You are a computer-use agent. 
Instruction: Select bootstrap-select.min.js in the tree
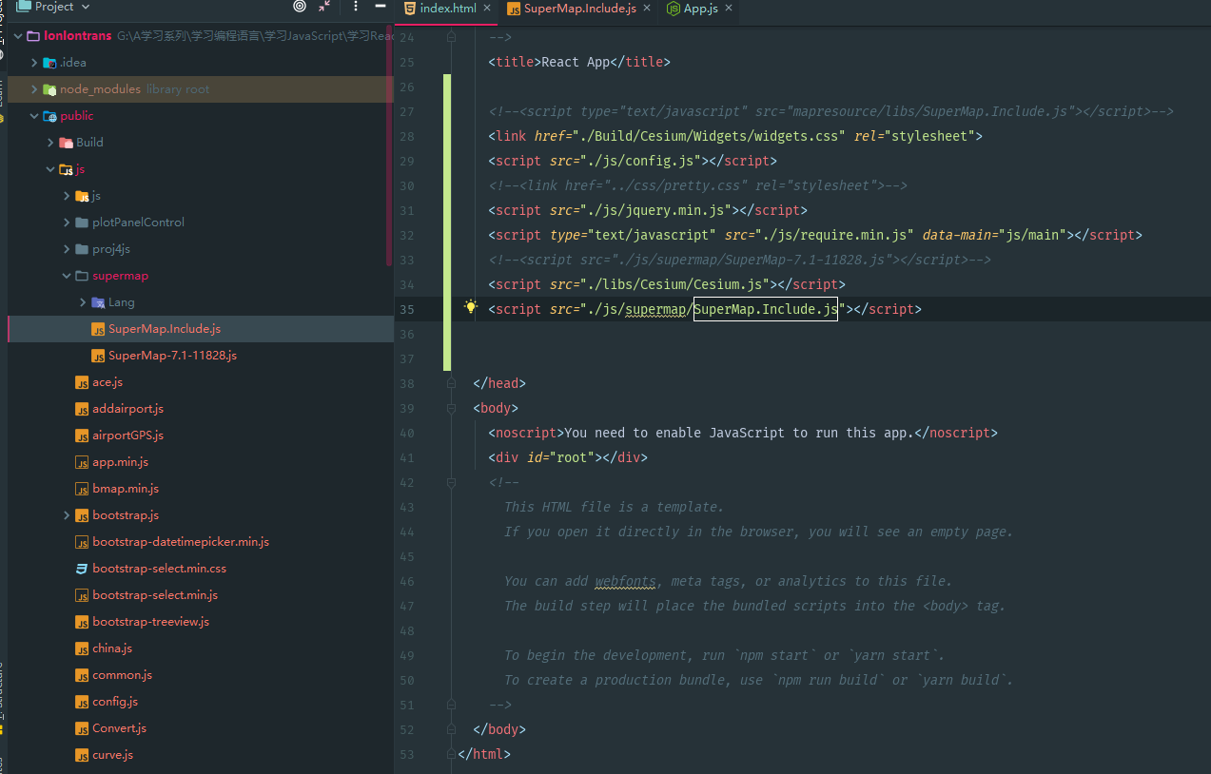[x=155, y=595]
